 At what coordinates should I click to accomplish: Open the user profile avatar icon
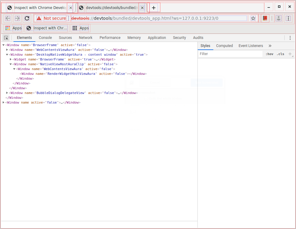(279, 18)
